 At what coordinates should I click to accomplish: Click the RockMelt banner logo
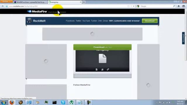point(36,21)
